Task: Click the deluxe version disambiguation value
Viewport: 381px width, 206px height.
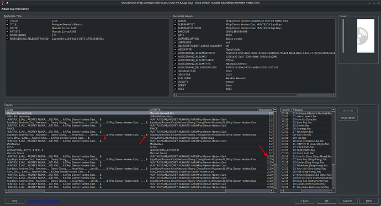Action: point(234,39)
